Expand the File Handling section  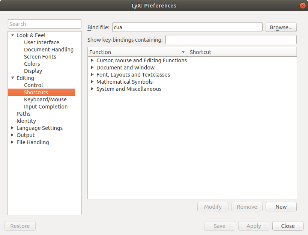pyautogui.click(x=12, y=142)
